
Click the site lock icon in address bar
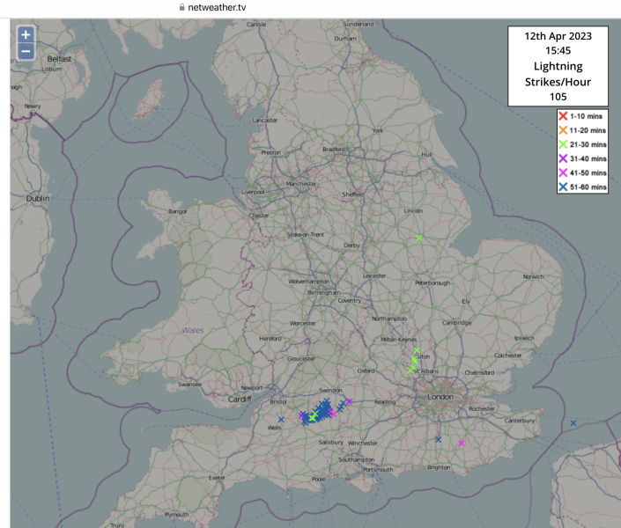(182, 6)
